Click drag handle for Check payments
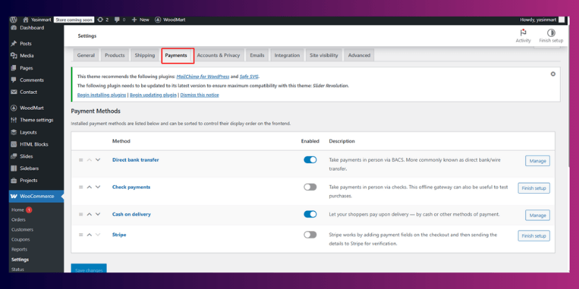 tap(81, 187)
